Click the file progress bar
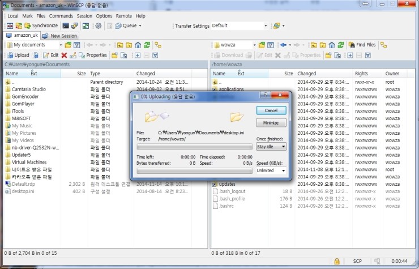Screen dimensions: 419x269 tap(194, 147)
